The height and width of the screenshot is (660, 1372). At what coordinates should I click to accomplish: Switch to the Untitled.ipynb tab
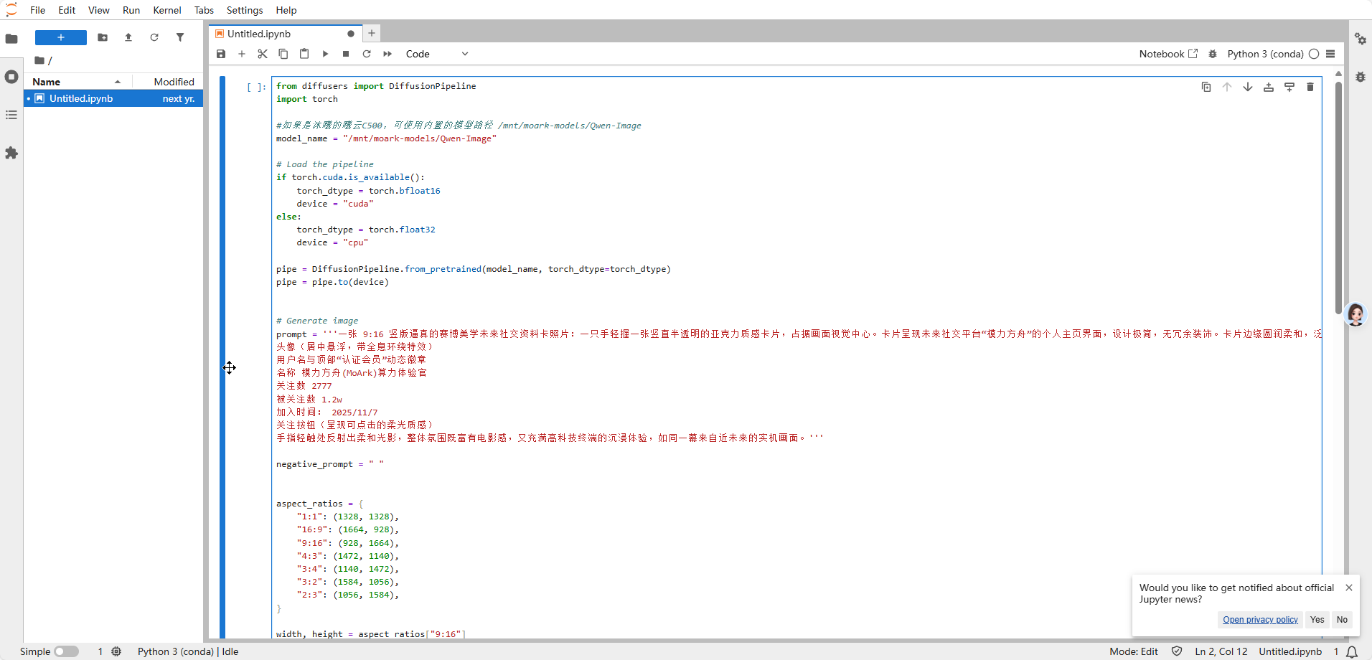point(259,34)
